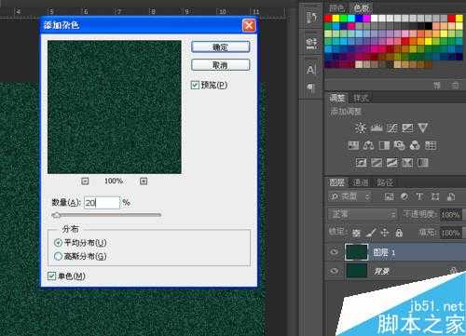Toggle the Preview (预览) checkbox
Screen dimensions: 466x336
pyautogui.click(x=195, y=85)
